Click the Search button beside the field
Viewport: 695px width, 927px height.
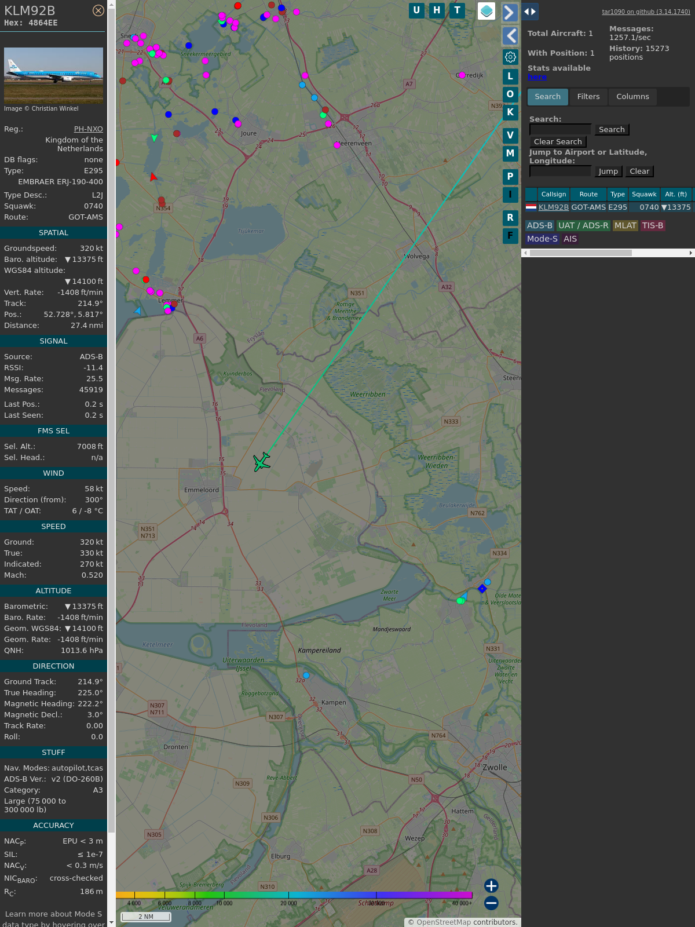click(612, 130)
